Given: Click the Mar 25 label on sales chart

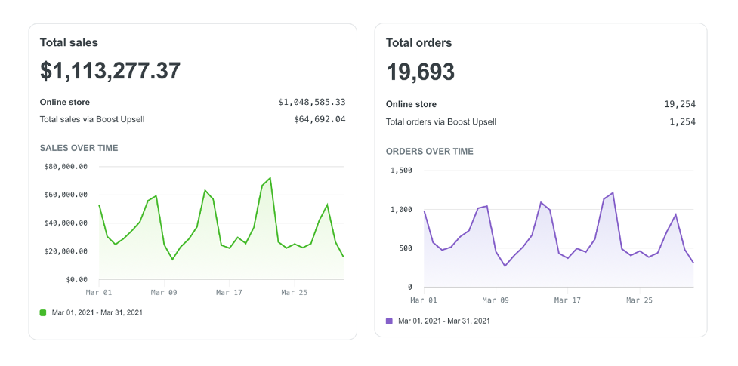Looking at the screenshot, I should (294, 293).
